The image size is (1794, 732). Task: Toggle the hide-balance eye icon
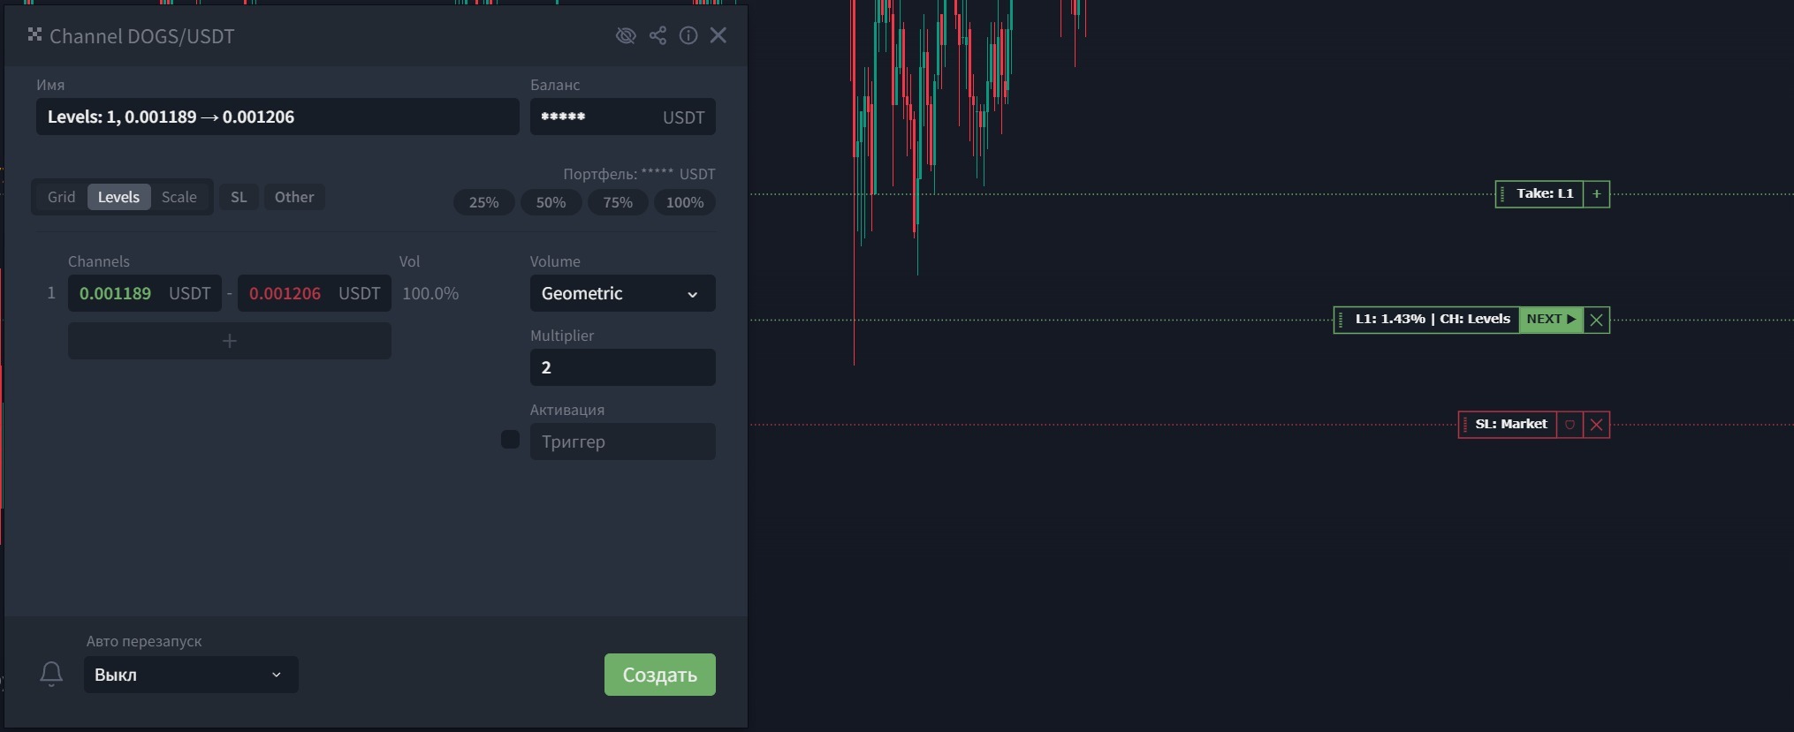point(626,35)
